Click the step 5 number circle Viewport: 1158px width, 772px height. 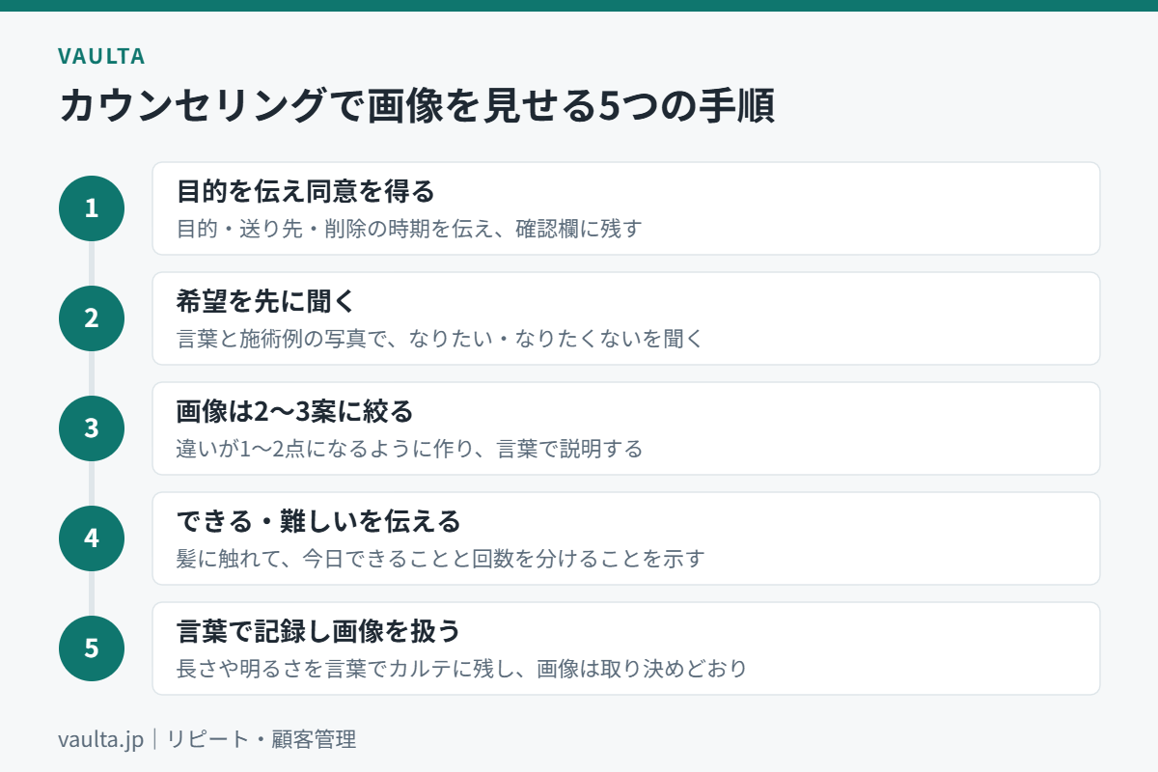coord(92,648)
